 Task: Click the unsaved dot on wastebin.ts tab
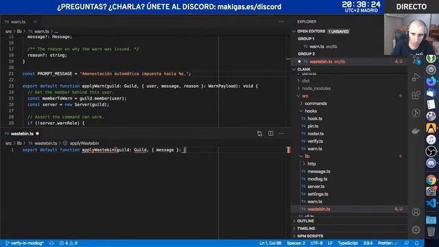coord(37,134)
